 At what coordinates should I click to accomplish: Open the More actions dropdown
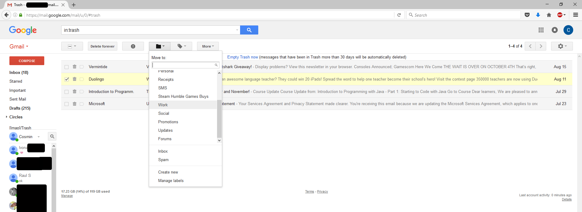point(208,46)
